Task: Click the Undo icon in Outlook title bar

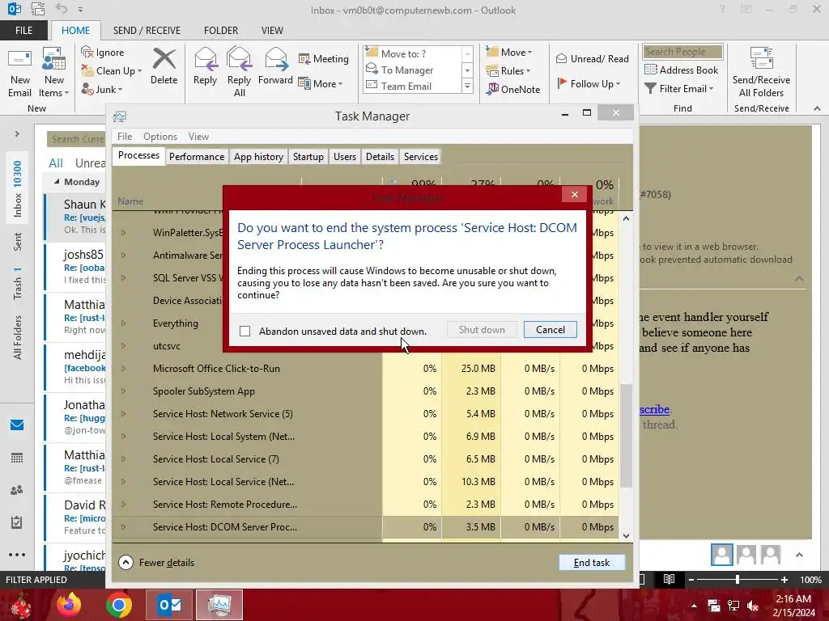Action: [62, 9]
